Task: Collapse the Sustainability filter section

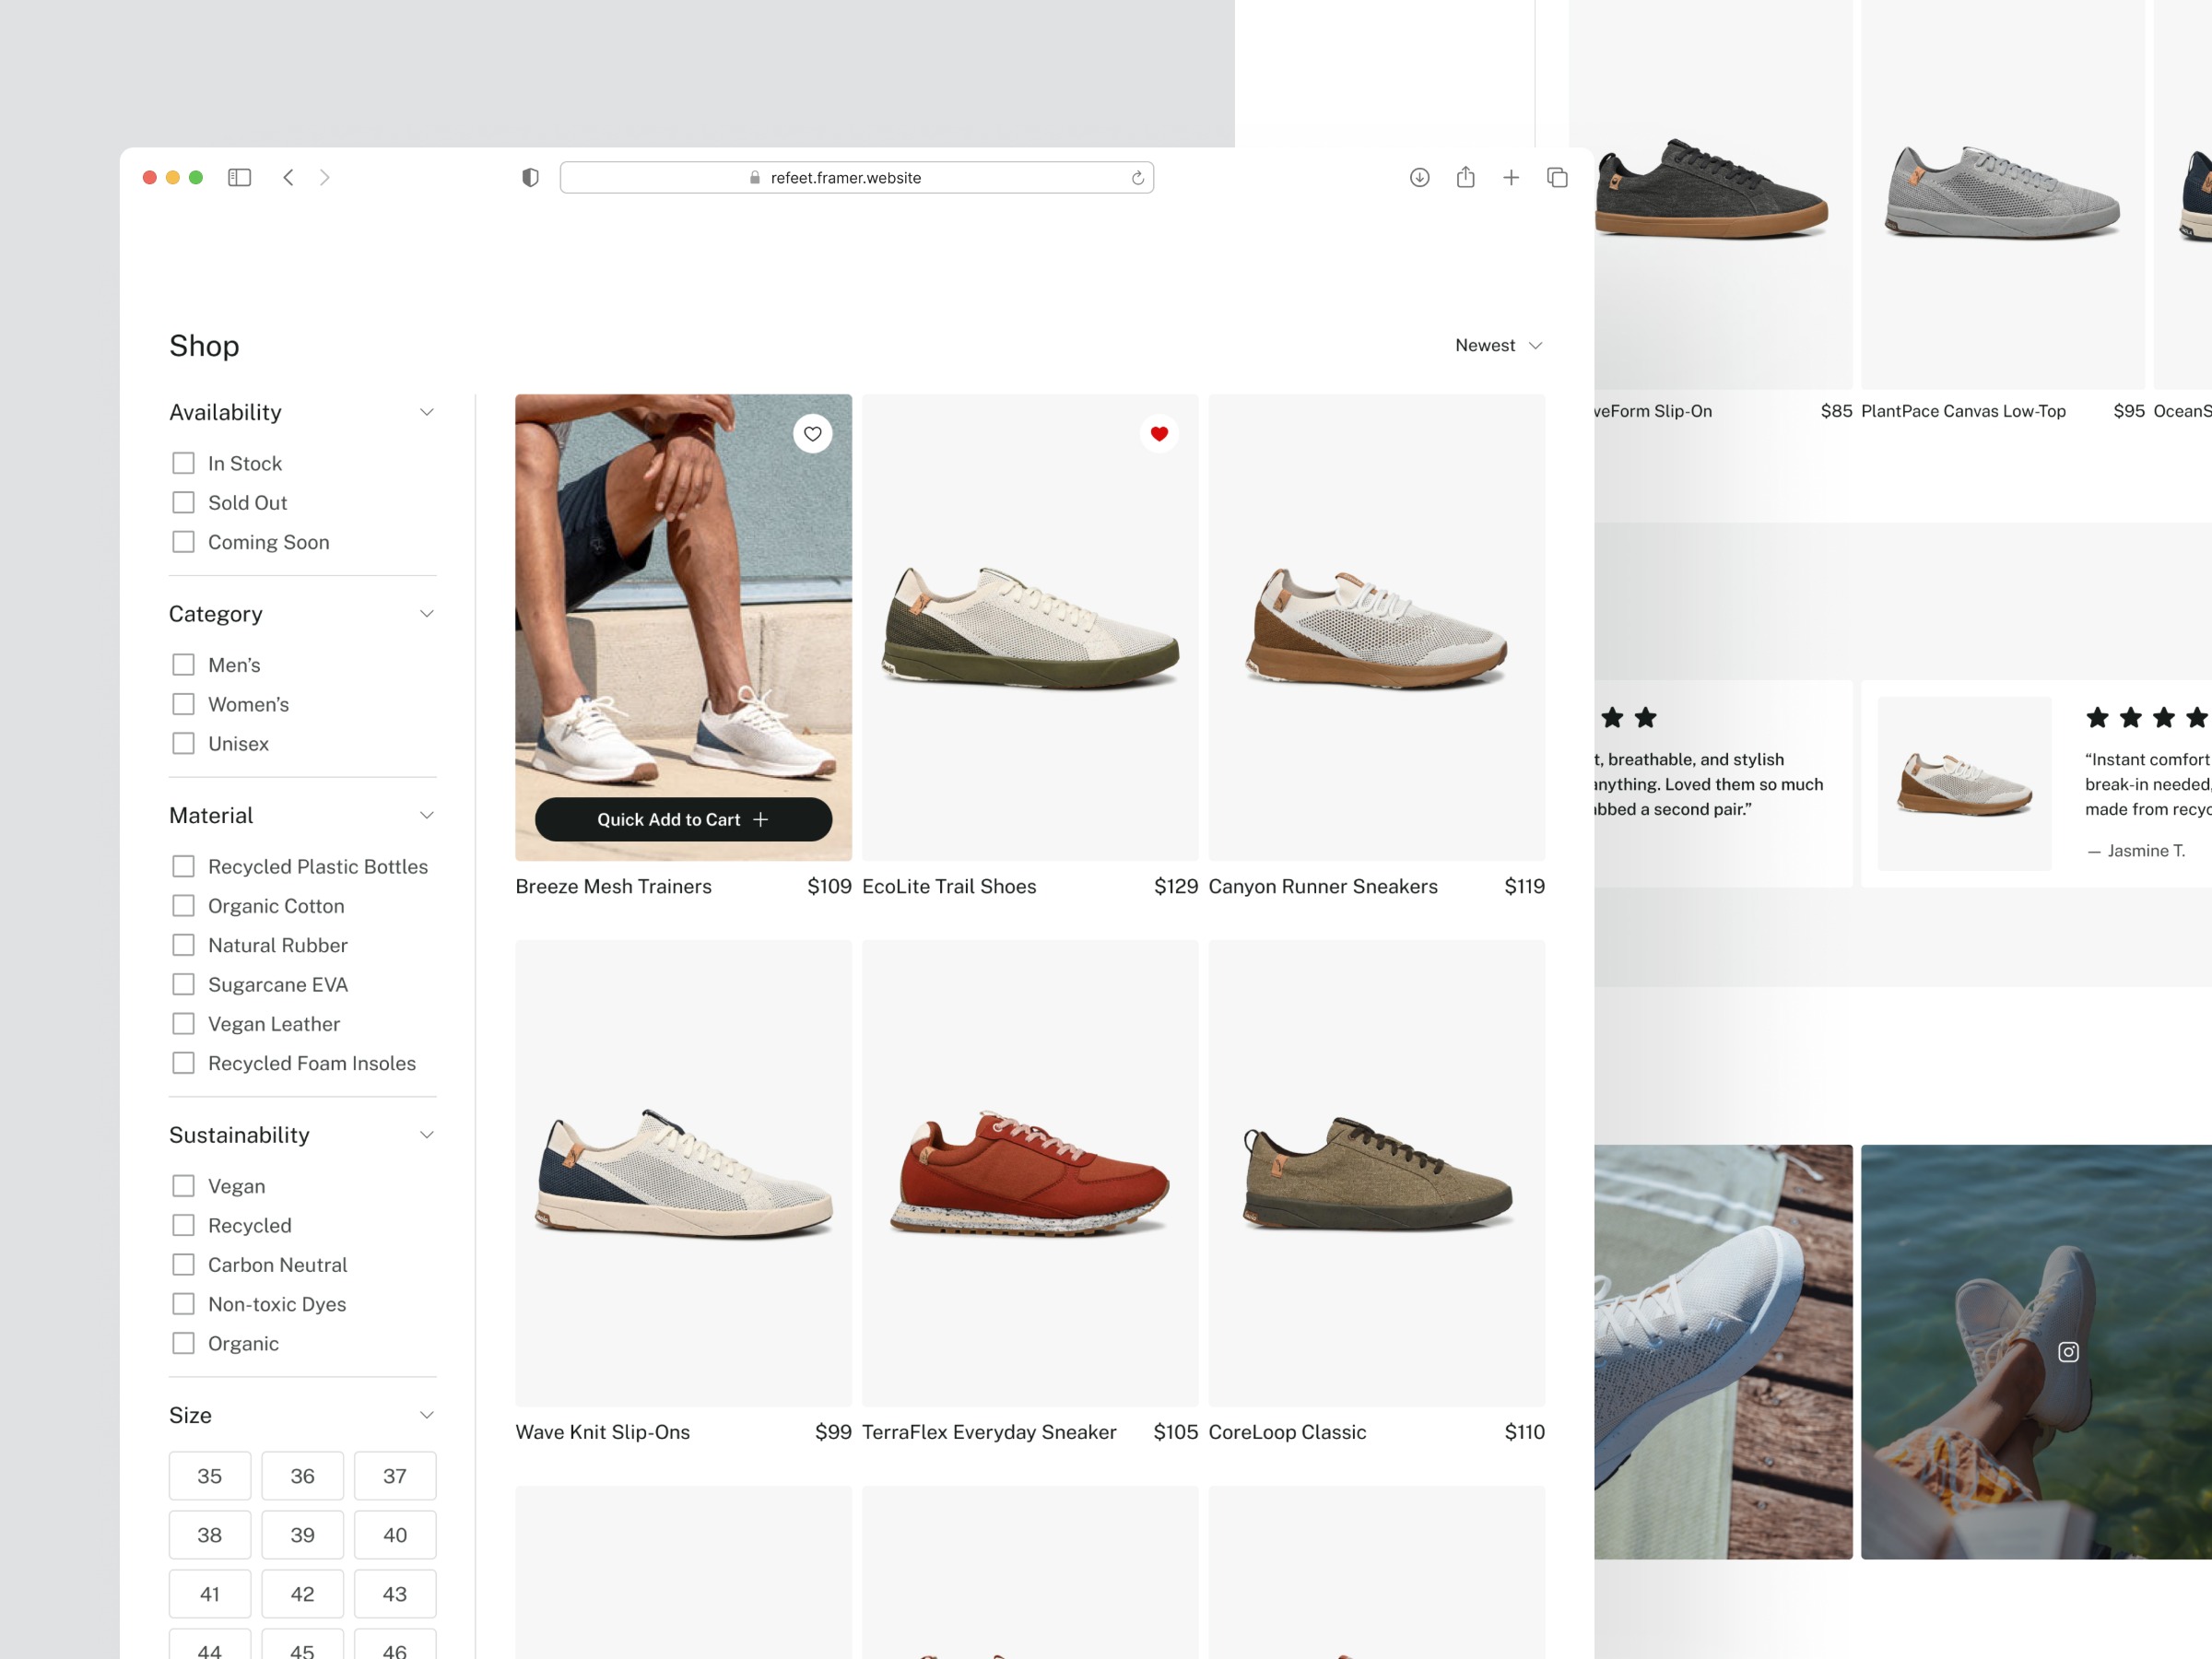Action: click(x=427, y=1135)
